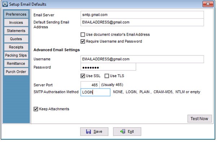Toggle the Keep Attachments checkbox
The width and height of the screenshot is (217, 142).
(x=36, y=109)
